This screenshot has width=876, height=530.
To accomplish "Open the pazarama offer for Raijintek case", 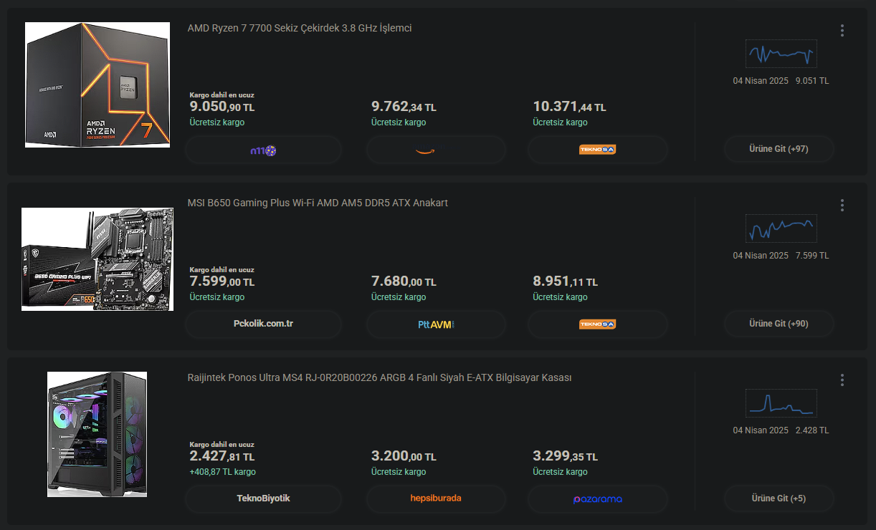I will tap(597, 498).
